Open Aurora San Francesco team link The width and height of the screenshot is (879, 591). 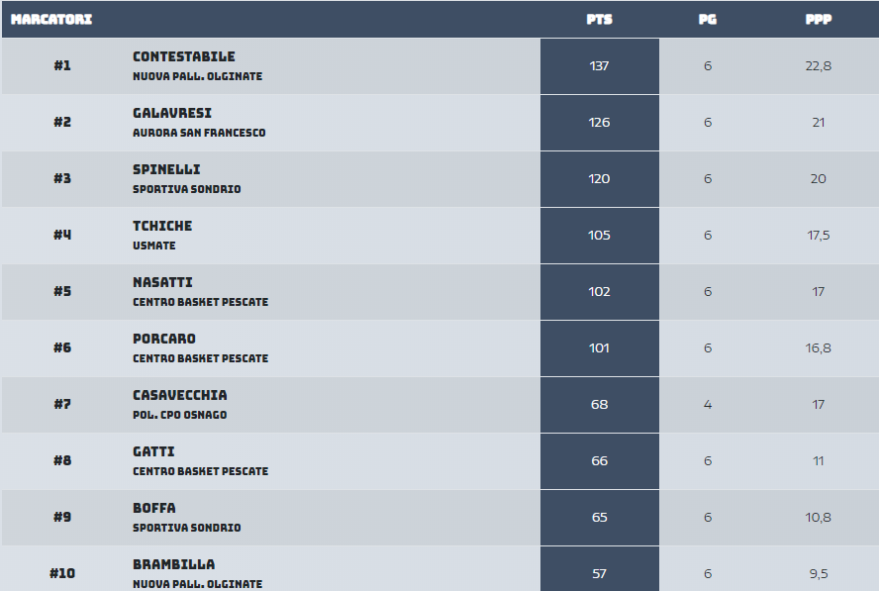tap(199, 133)
